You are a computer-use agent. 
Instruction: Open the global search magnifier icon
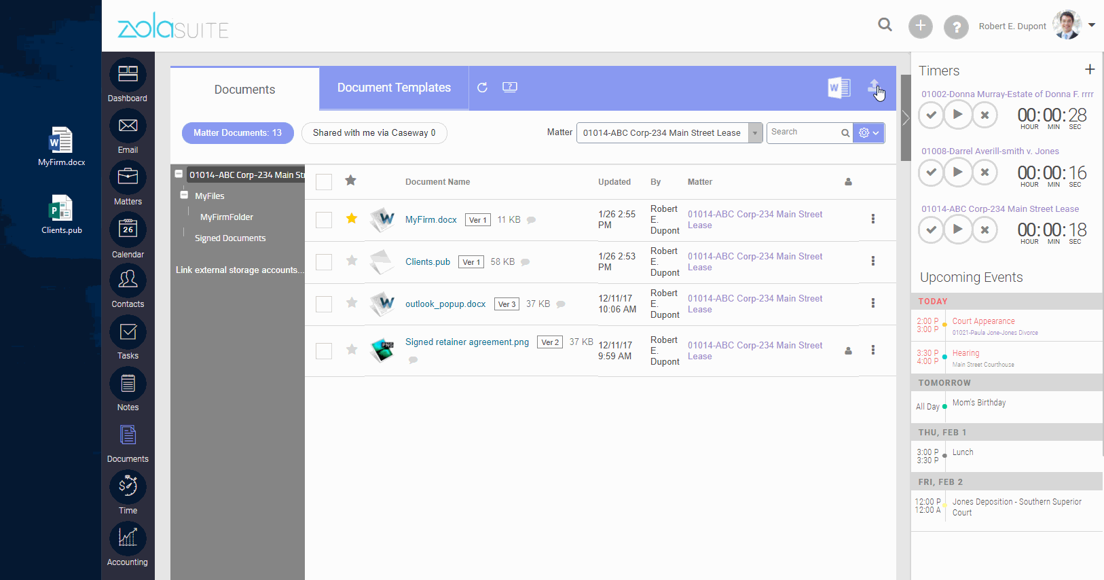coord(885,25)
